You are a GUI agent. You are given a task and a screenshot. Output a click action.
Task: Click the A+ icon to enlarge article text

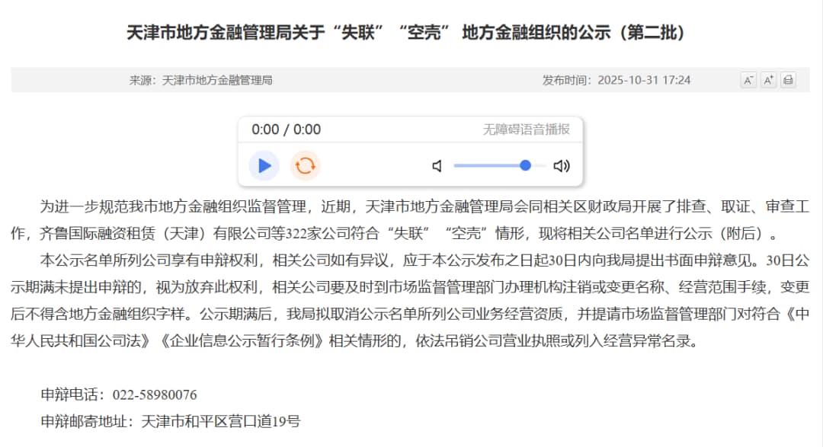(767, 79)
